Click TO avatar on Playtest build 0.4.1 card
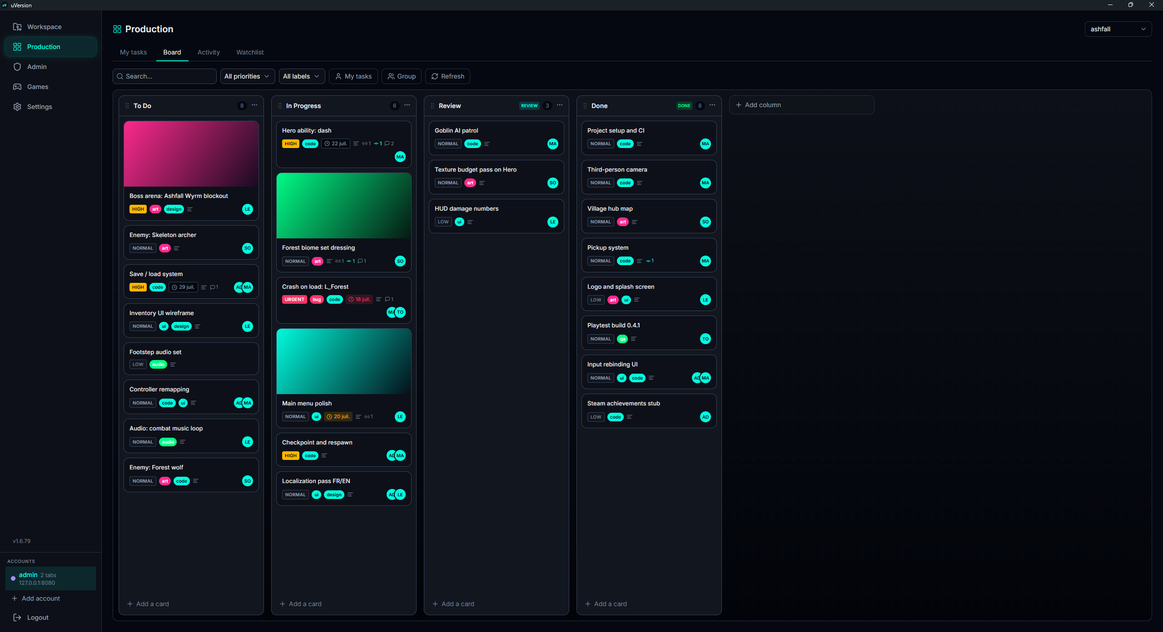This screenshot has height=632, width=1163. coord(706,339)
